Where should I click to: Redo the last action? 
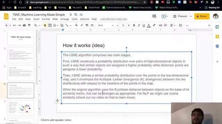[x=19, y=25]
